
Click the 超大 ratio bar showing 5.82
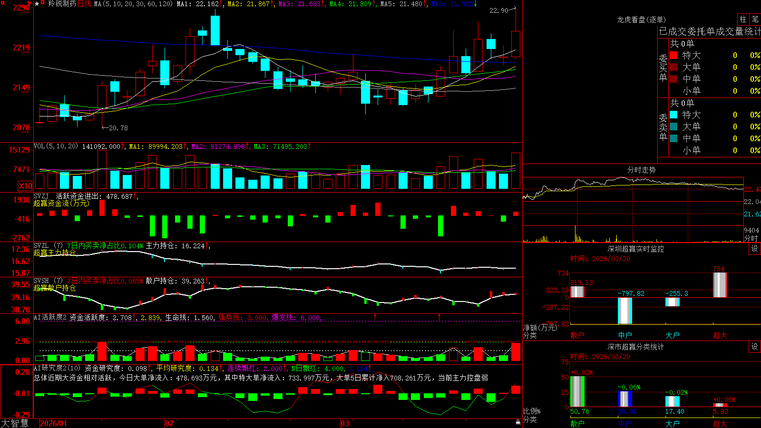click(x=720, y=405)
